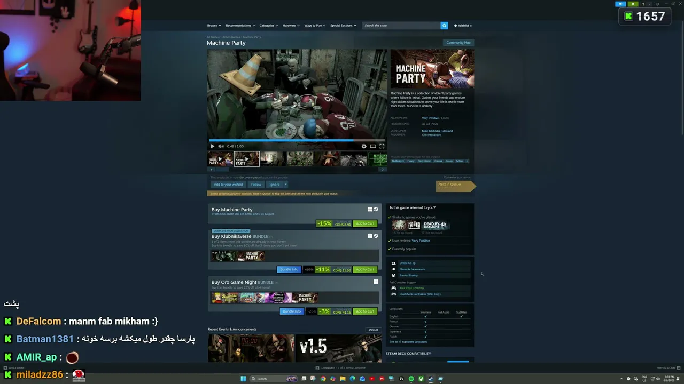See all 17 supported languages
Viewport: 684px width, 384px height.
tap(408, 342)
